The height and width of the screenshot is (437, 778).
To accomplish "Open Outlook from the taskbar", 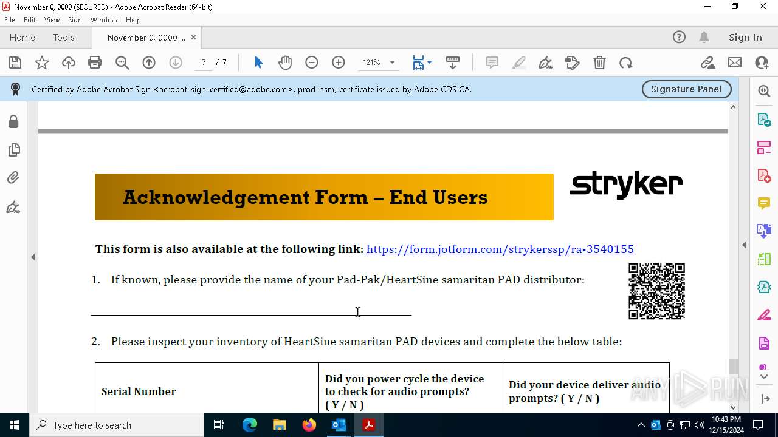I will [339, 425].
